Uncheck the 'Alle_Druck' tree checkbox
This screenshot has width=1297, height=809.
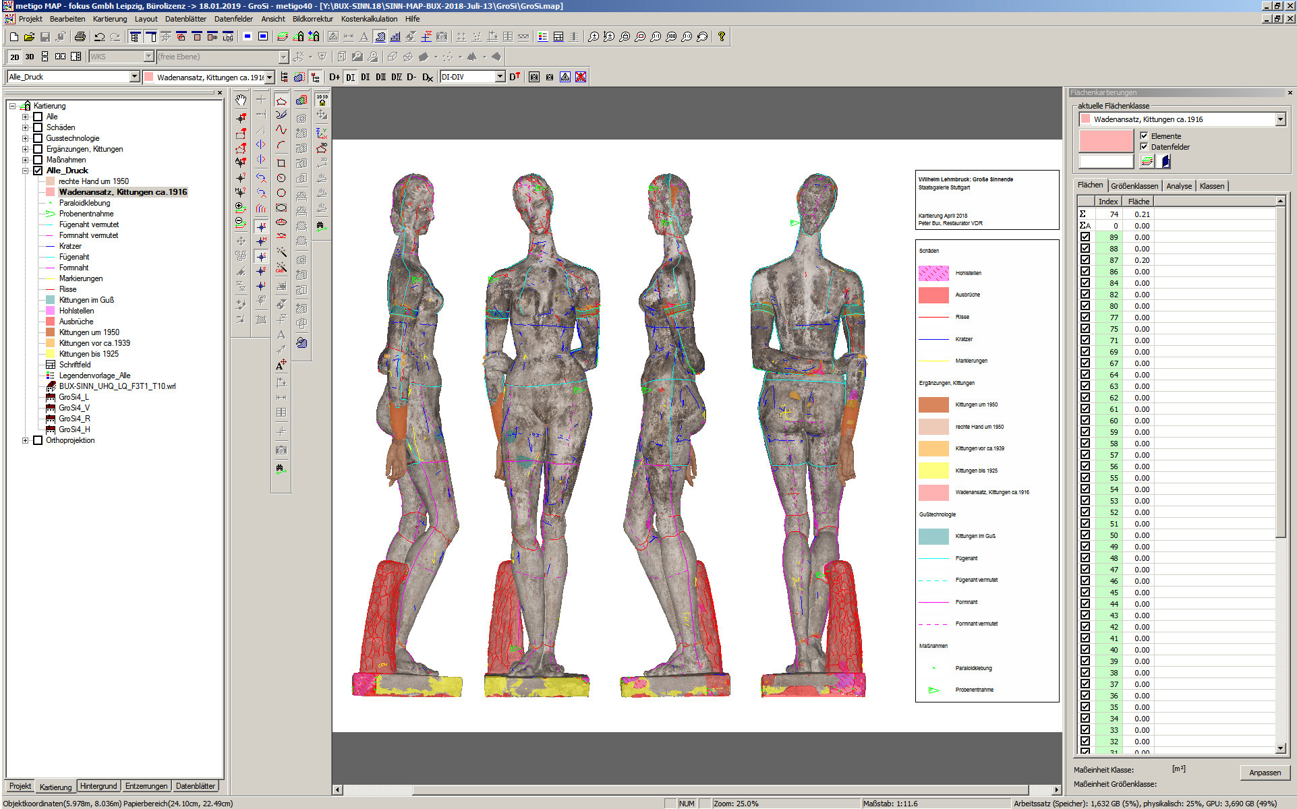38,171
